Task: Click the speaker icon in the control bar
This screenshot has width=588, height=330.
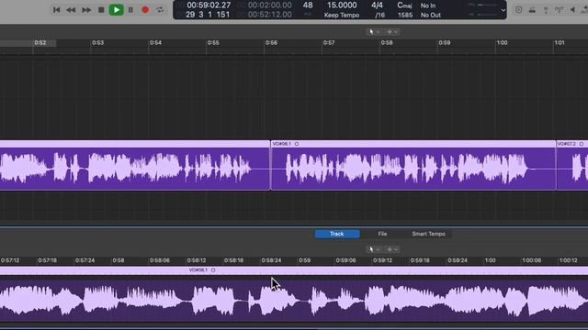Action: 572,10
